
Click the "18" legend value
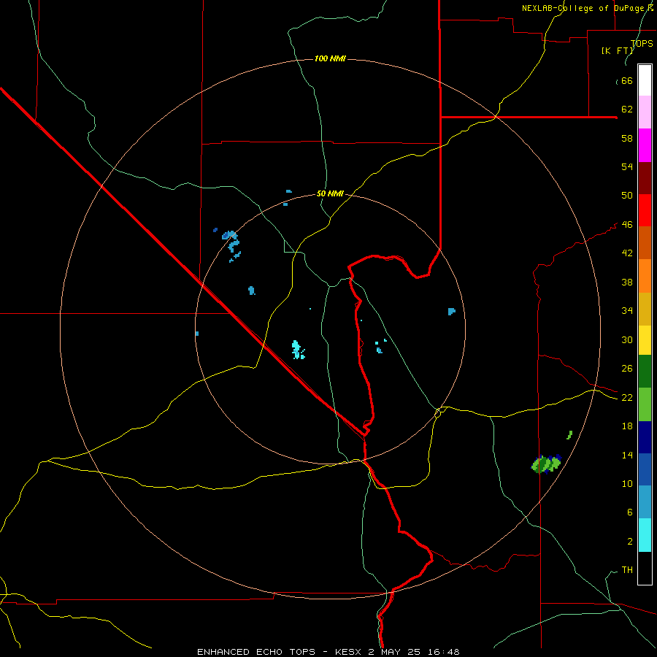click(x=627, y=426)
